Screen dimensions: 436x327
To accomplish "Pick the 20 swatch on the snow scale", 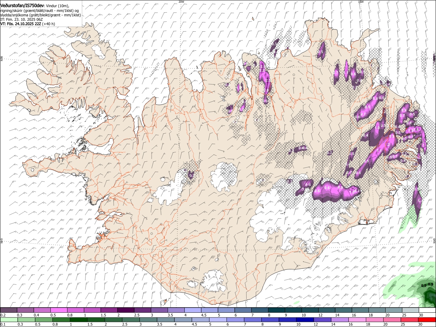I will coord(393,310).
